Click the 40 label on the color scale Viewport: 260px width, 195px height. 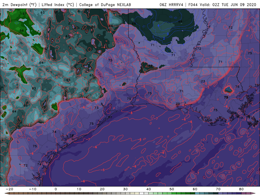pyautogui.click(x=149, y=189)
